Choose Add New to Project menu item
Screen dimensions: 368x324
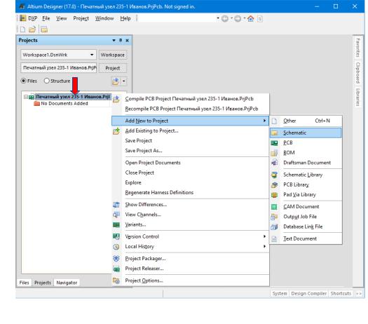click(x=191, y=121)
